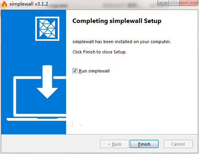
Task: Click the laptop outline illustration
Action: click(36, 99)
